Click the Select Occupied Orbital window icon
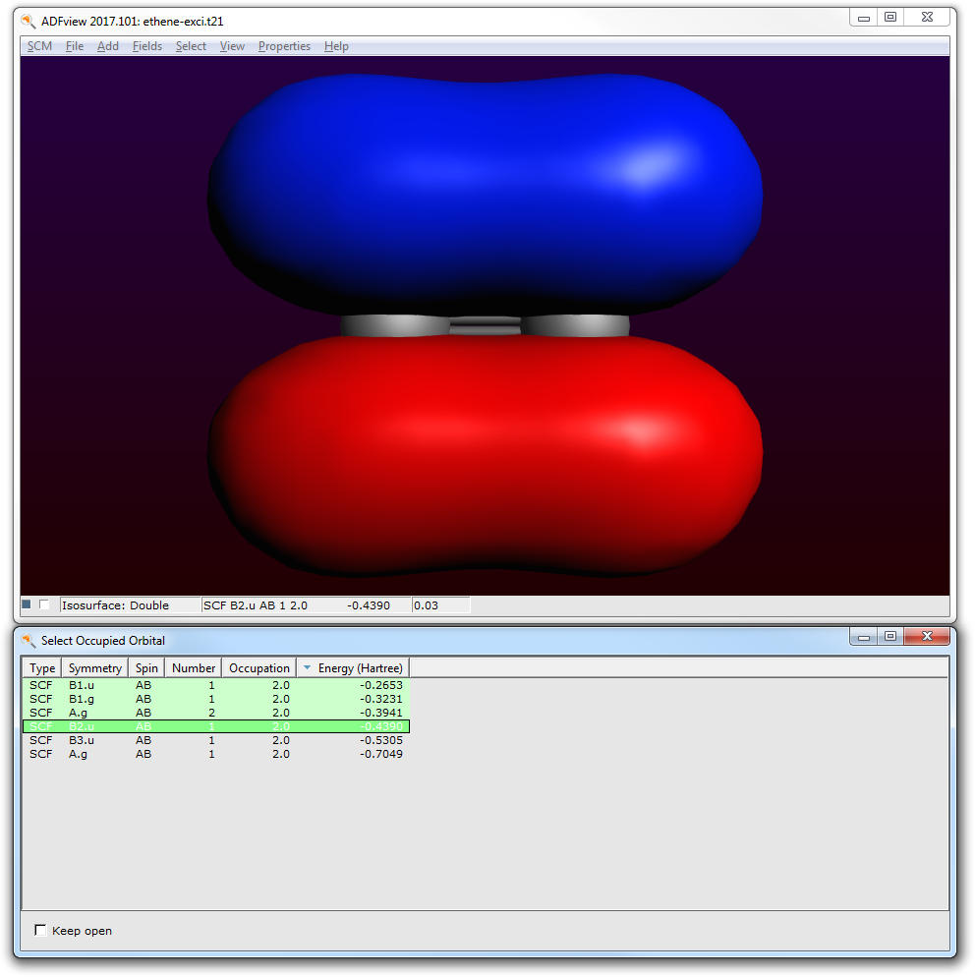The height and width of the screenshot is (977, 975). coord(29,641)
